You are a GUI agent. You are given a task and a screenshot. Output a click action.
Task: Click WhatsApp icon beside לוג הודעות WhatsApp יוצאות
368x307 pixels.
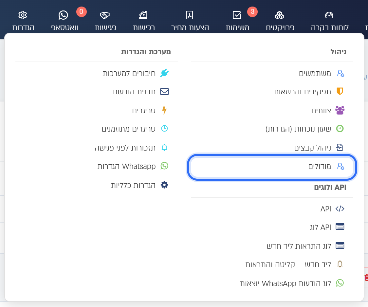coord(340,283)
